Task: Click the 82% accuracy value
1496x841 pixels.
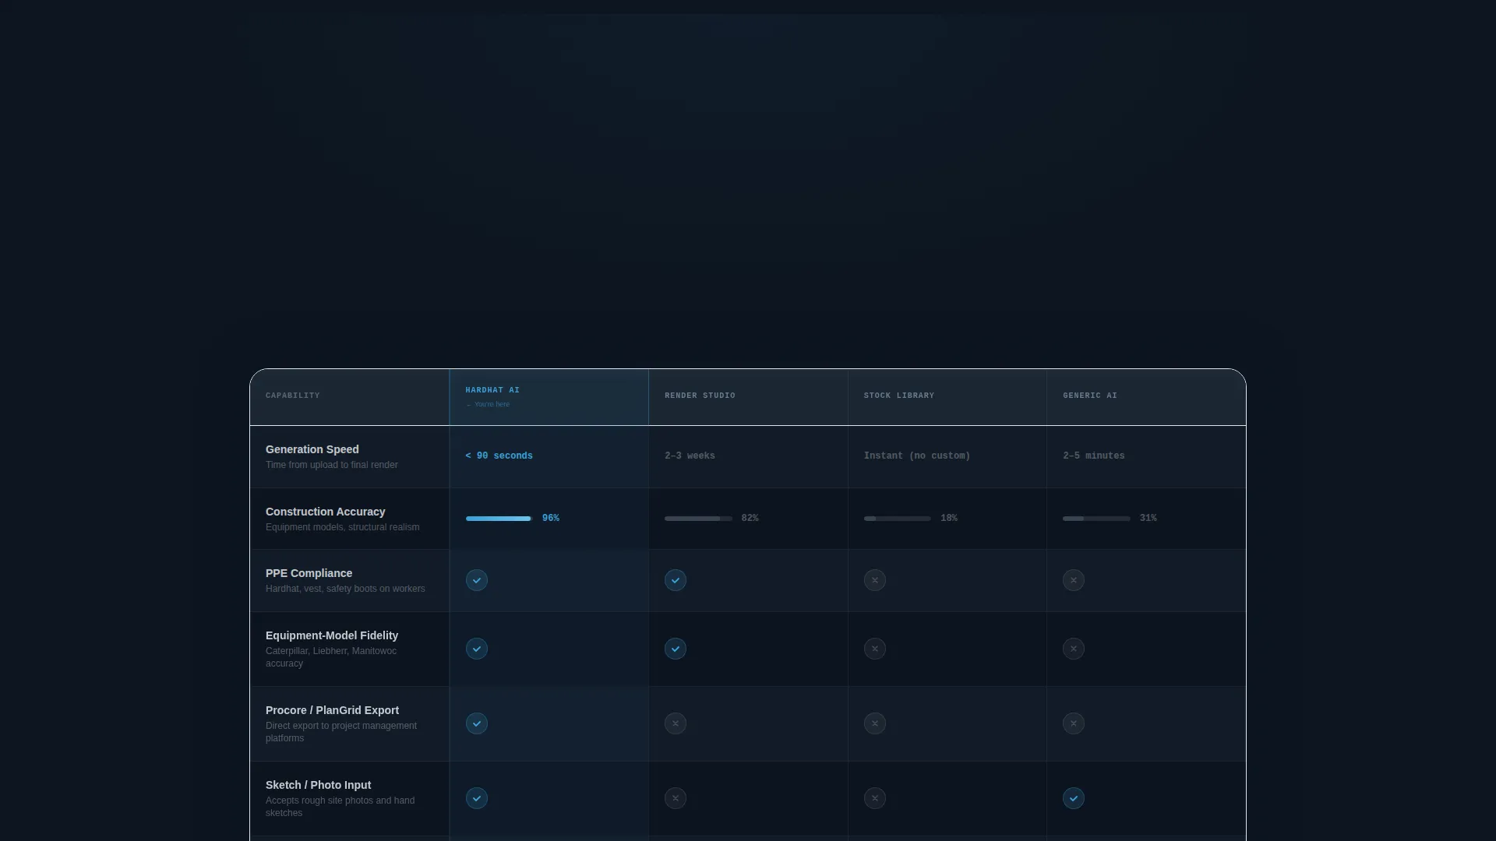Action: tap(750, 519)
